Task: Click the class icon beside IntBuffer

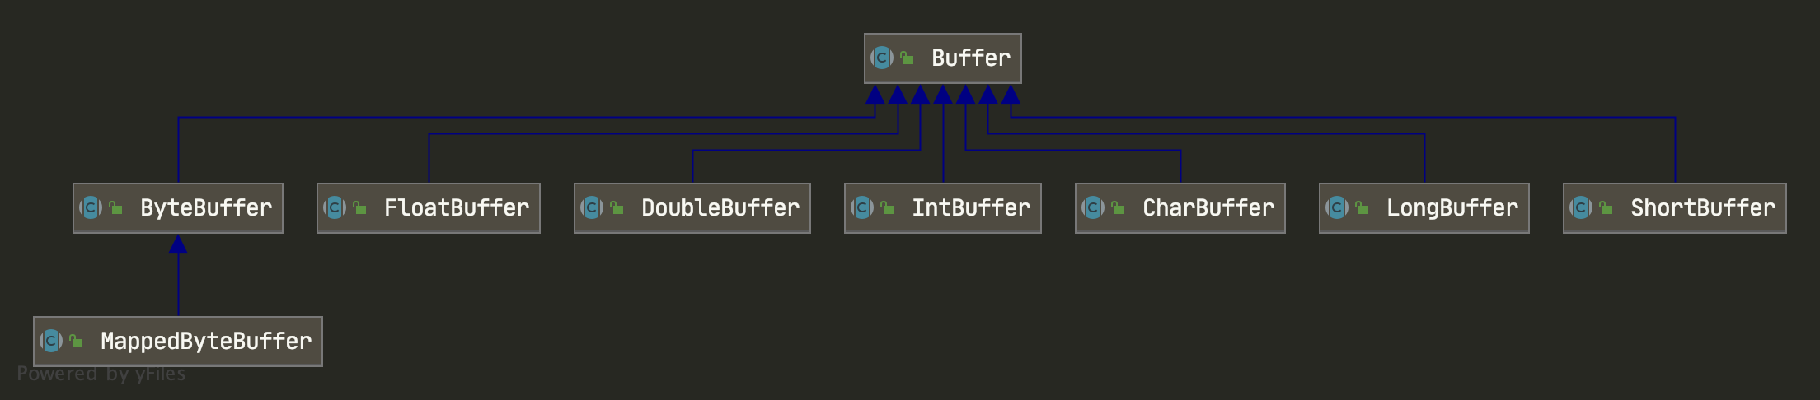Action: click(862, 207)
